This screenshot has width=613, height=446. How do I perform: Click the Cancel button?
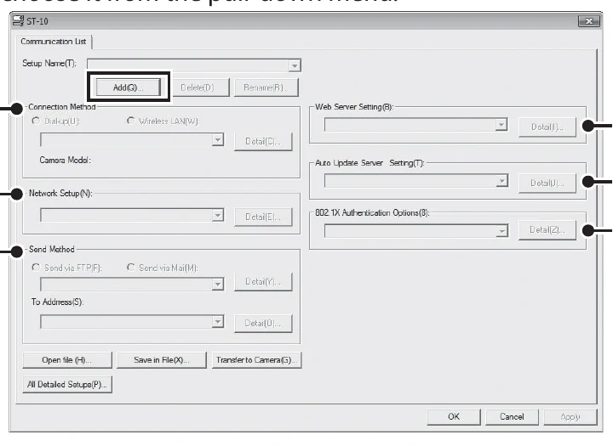pyautogui.click(x=512, y=417)
